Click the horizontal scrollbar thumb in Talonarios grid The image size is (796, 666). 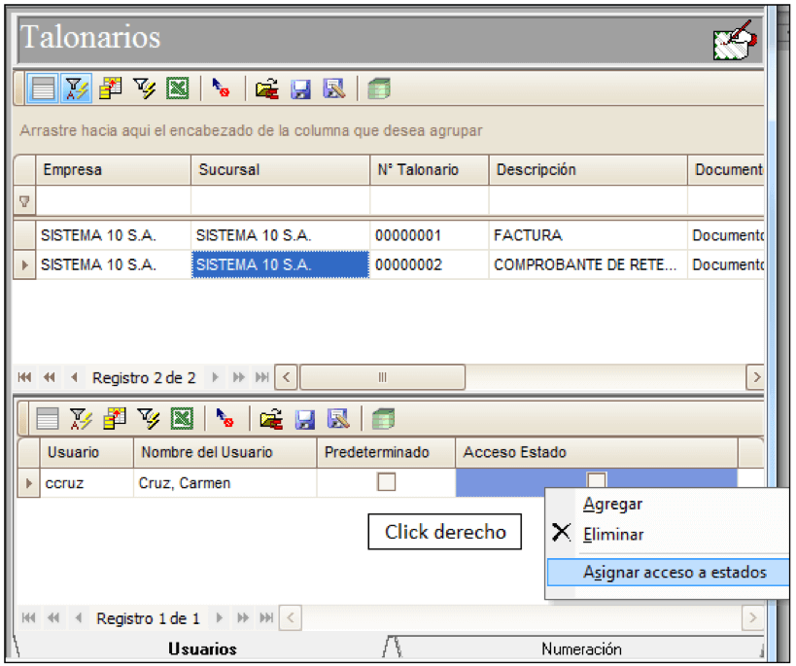point(382,377)
